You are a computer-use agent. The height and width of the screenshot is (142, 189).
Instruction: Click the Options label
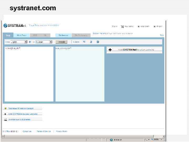pos(76,42)
